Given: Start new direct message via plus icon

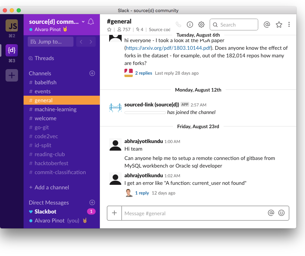Looking at the screenshot, I should coord(92,202).
